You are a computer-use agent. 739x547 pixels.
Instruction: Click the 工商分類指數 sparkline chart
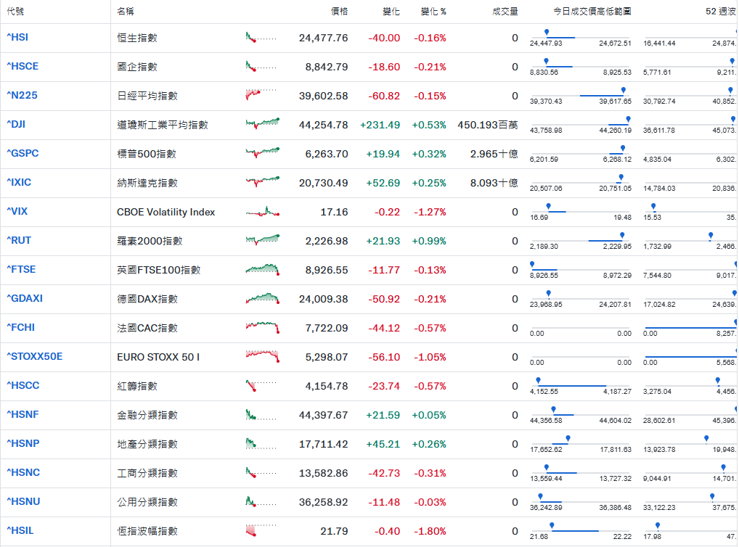(262, 472)
